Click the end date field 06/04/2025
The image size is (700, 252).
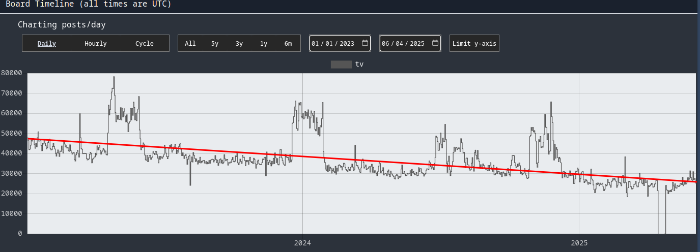pos(410,43)
